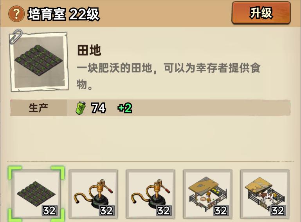The width and height of the screenshot is (301, 222).
Task: Select the first water pump slot
Action: (93, 194)
